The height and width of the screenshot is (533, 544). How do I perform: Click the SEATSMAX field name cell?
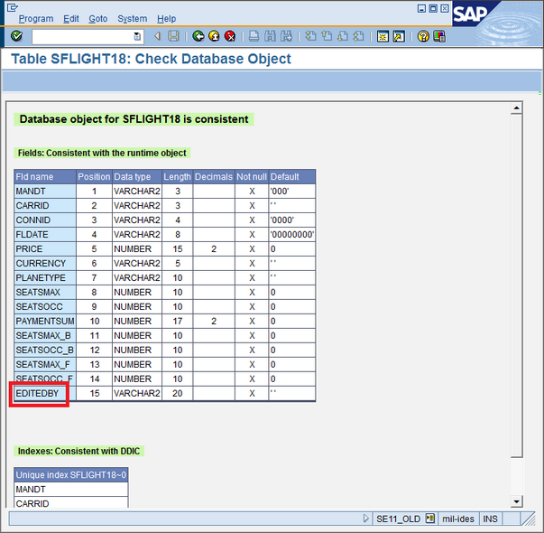pos(45,292)
